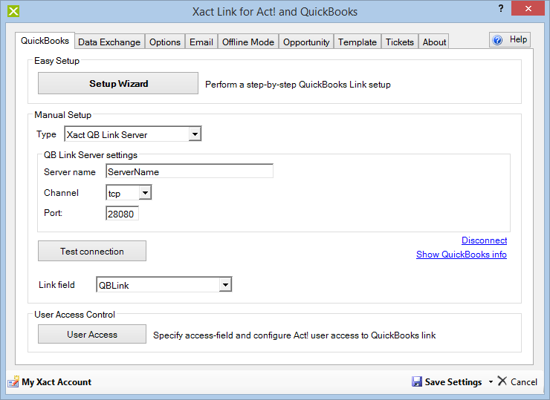Image resolution: width=550 pixels, height=400 pixels.
Task: Click the 'QB Link Server settings' group label
Action: tap(91, 155)
